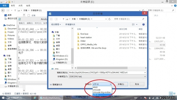Switch Explorer to details view icon
177x100 pixels.
(x=171, y=94)
